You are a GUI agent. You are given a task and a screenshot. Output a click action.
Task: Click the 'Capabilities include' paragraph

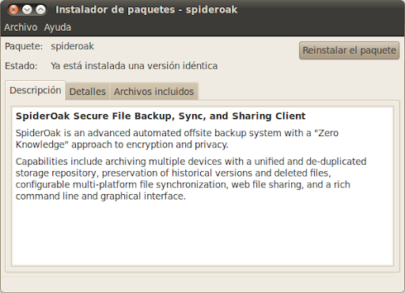click(x=191, y=179)
